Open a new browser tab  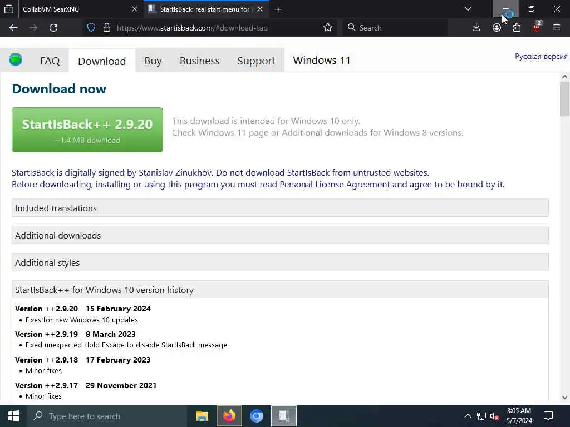coord(278,9)
